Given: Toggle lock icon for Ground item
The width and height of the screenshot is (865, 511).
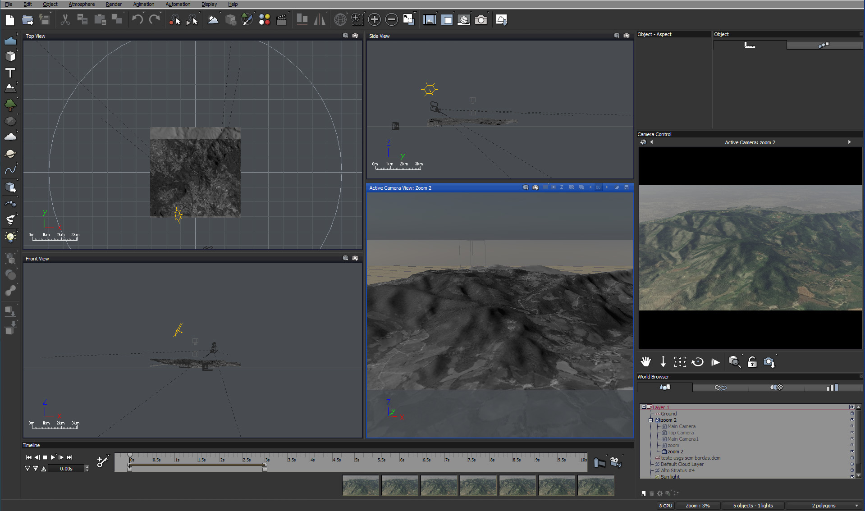Looking at the screenshot, I should tap(852, 414).
